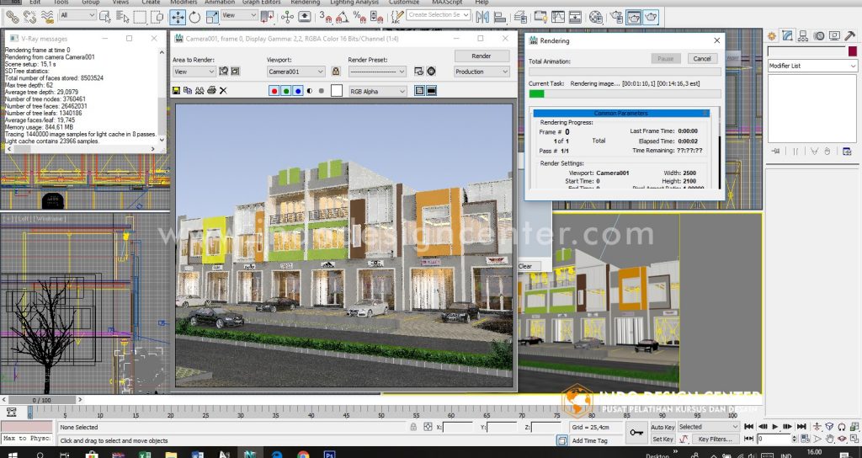Print the rendered image

[211, 91]
